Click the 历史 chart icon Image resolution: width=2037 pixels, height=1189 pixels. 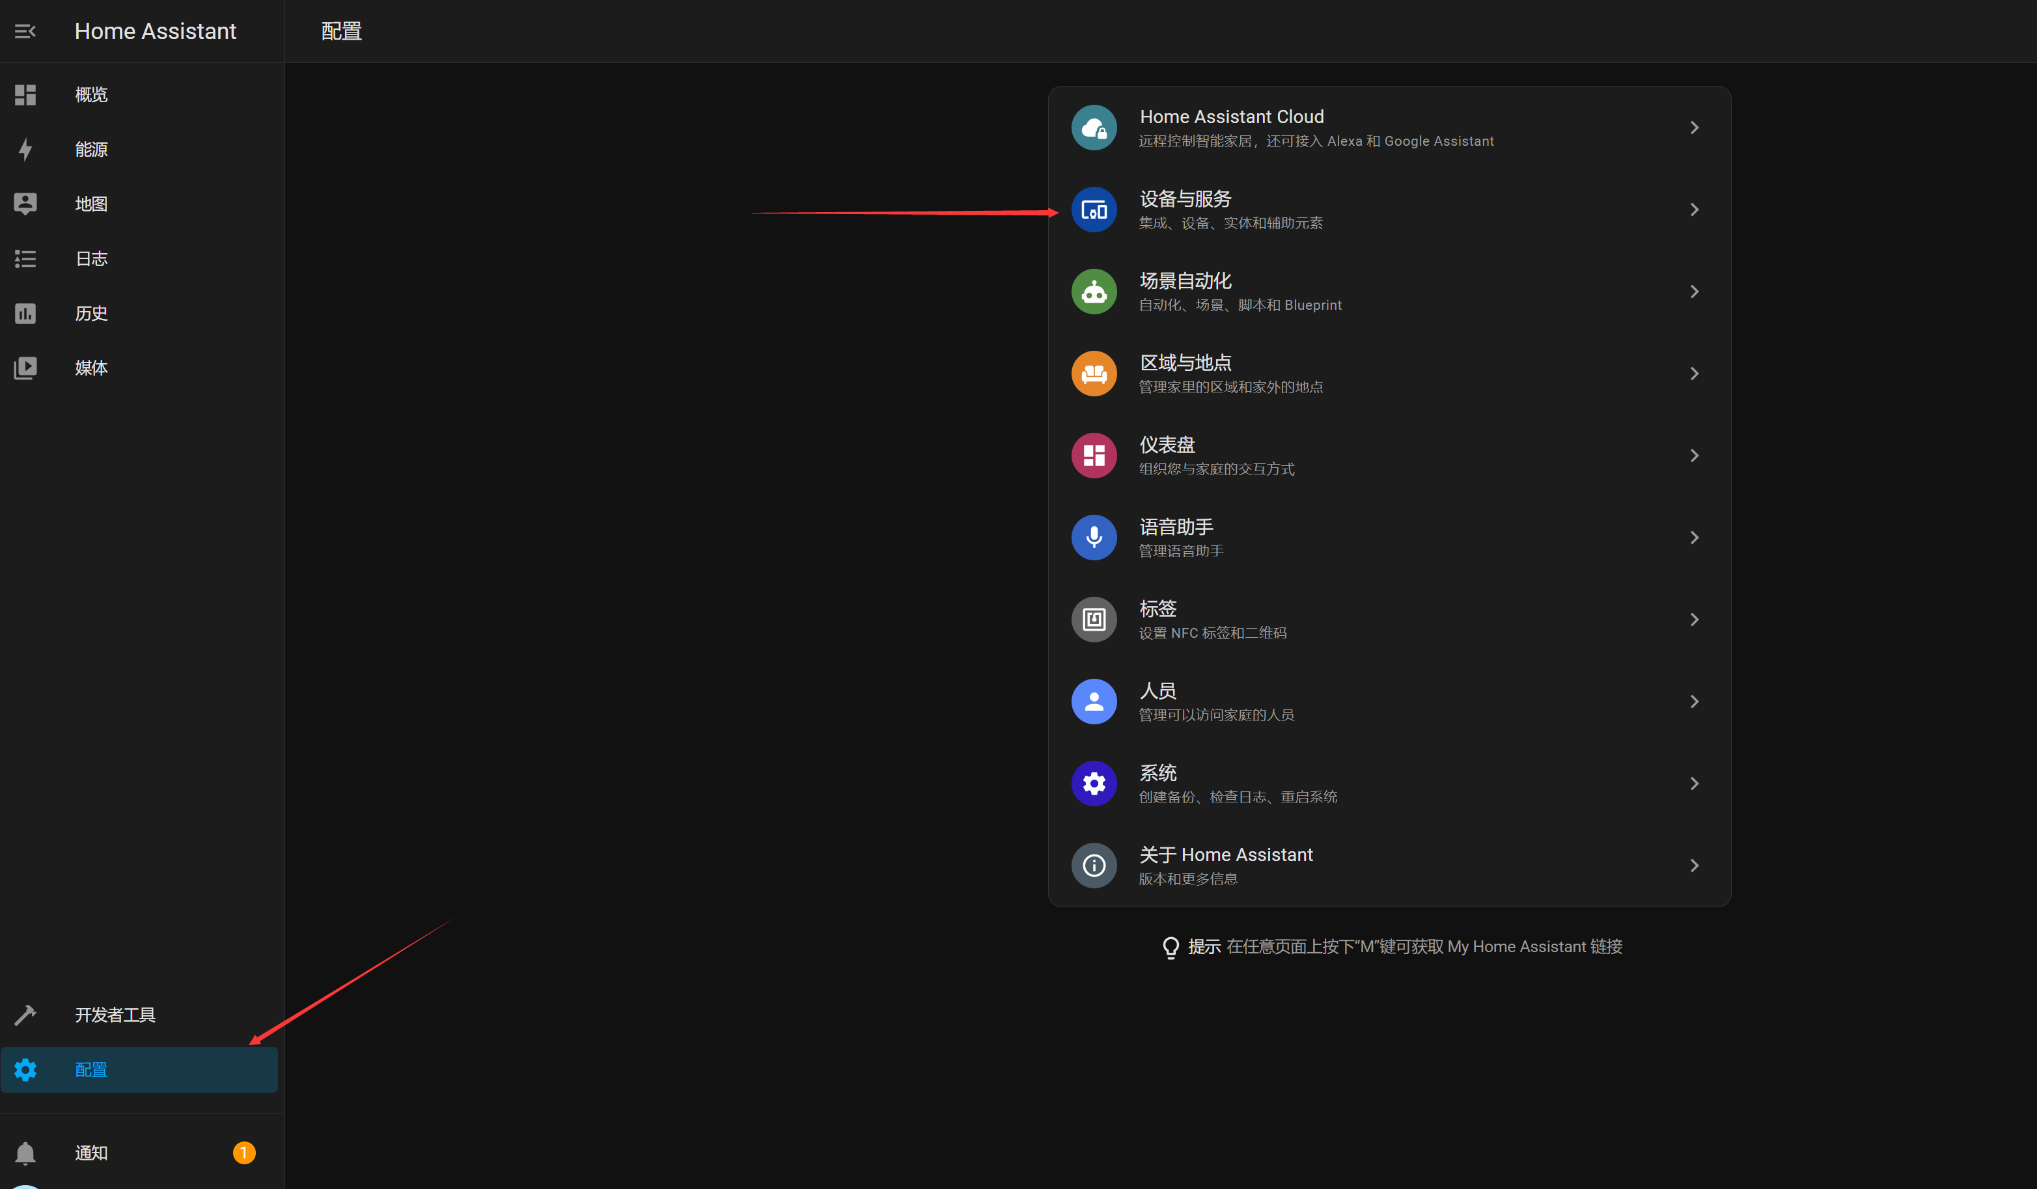[x=25, y=313]
